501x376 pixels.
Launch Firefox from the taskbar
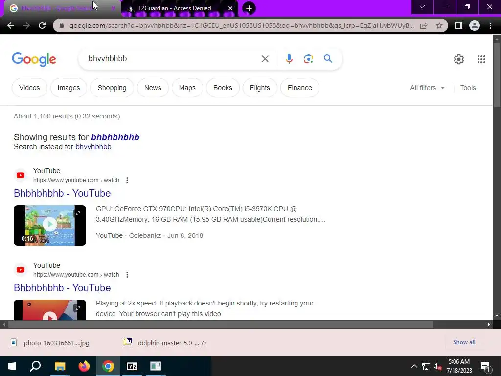click(84, 366)
